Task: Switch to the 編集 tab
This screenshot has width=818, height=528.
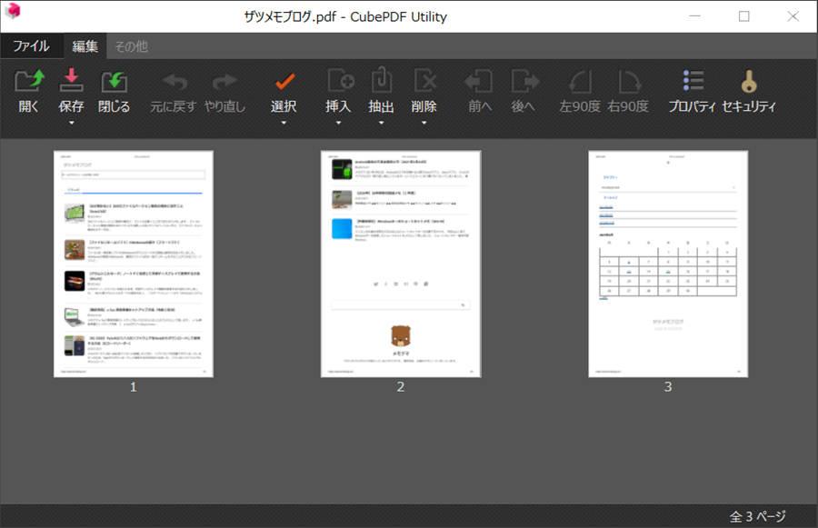Action: pyautogui.click(x=85, y=45)
